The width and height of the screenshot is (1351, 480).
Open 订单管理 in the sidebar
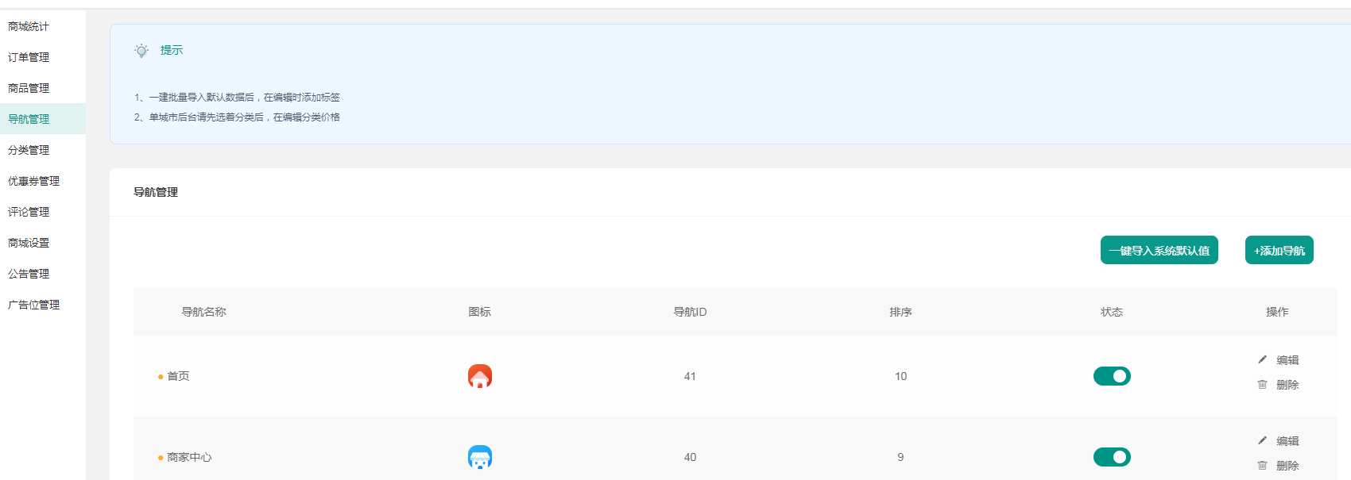[x=29, y=57]
